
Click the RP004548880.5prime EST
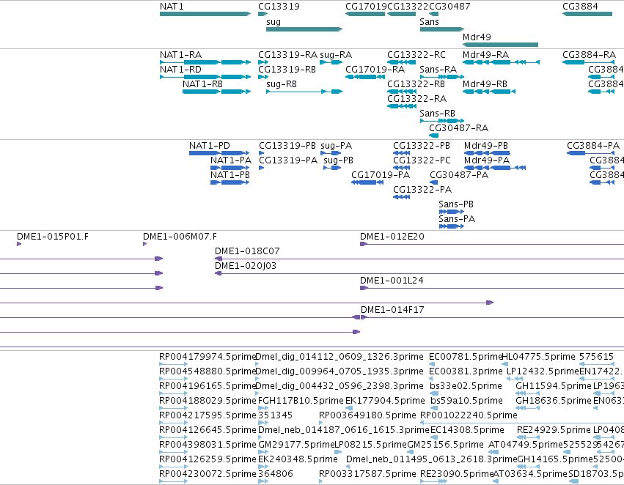(x=174, y=379)
